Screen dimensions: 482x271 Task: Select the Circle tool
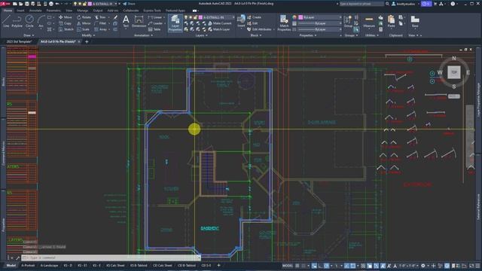29,22
